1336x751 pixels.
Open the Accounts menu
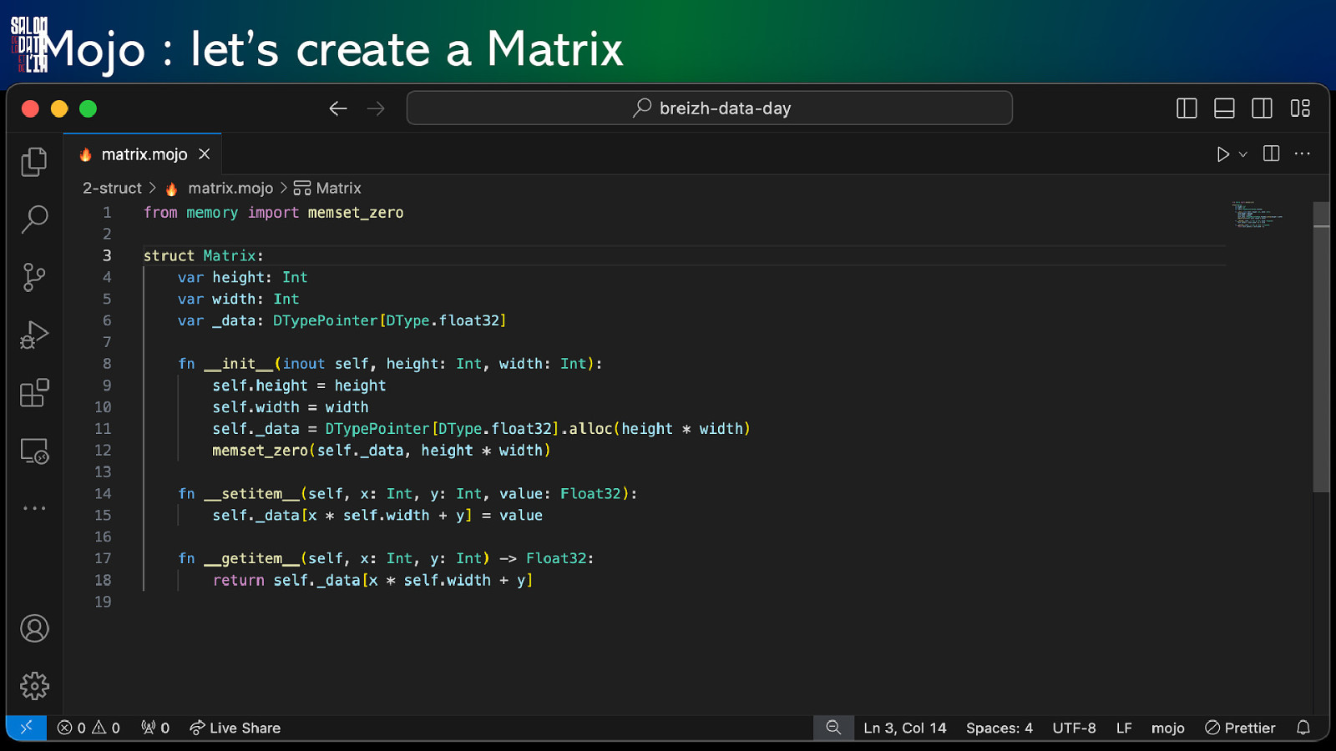click(34, 628)
